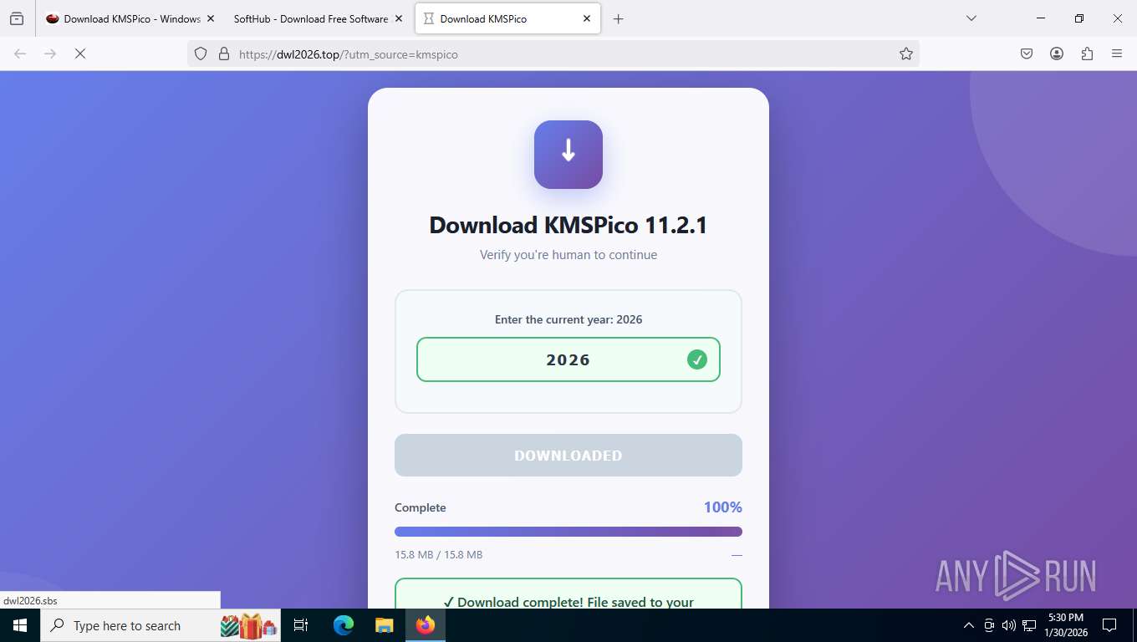Close the SoftHub tab
This screenshot has height=642, width=1137.
click(x=399, y=18)
